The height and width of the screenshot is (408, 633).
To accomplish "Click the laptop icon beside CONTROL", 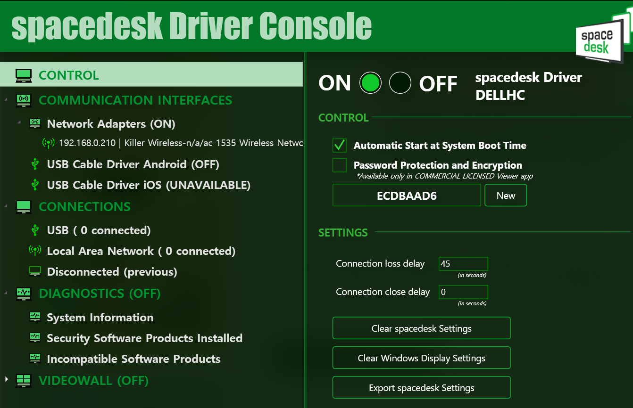I will coord(24,75).
